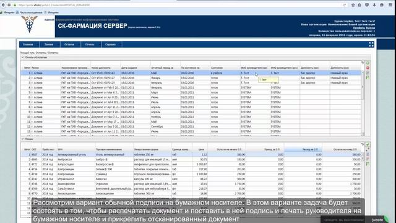The image size is (396, 223).
Task: Sort by 'Дата создания' column header
Action: tap(136, 68)
